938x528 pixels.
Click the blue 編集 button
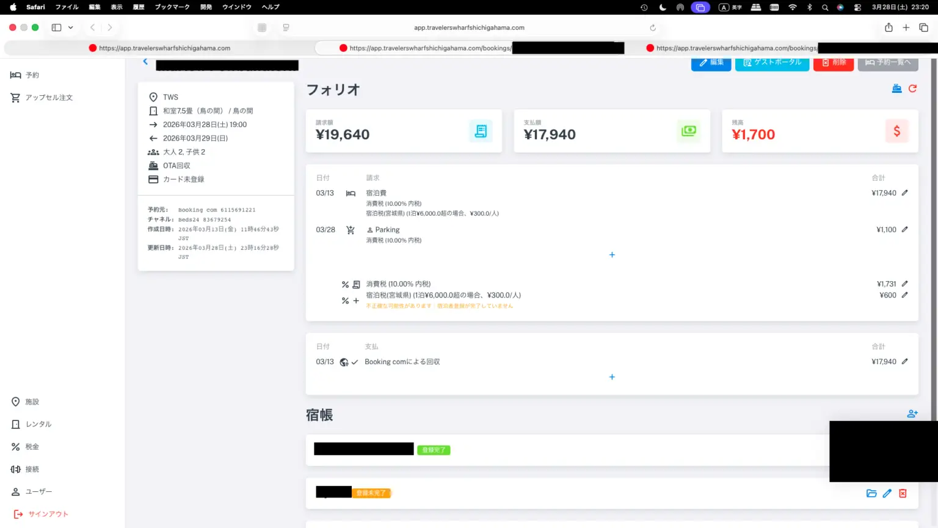click(x=711, y=63)
